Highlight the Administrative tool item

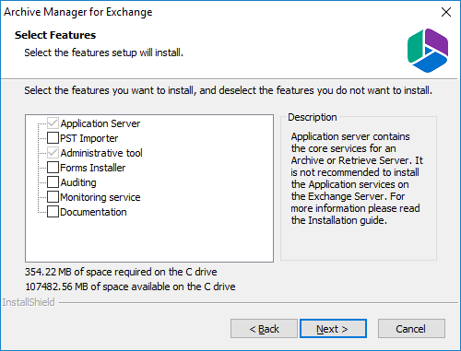pos(101,153)
